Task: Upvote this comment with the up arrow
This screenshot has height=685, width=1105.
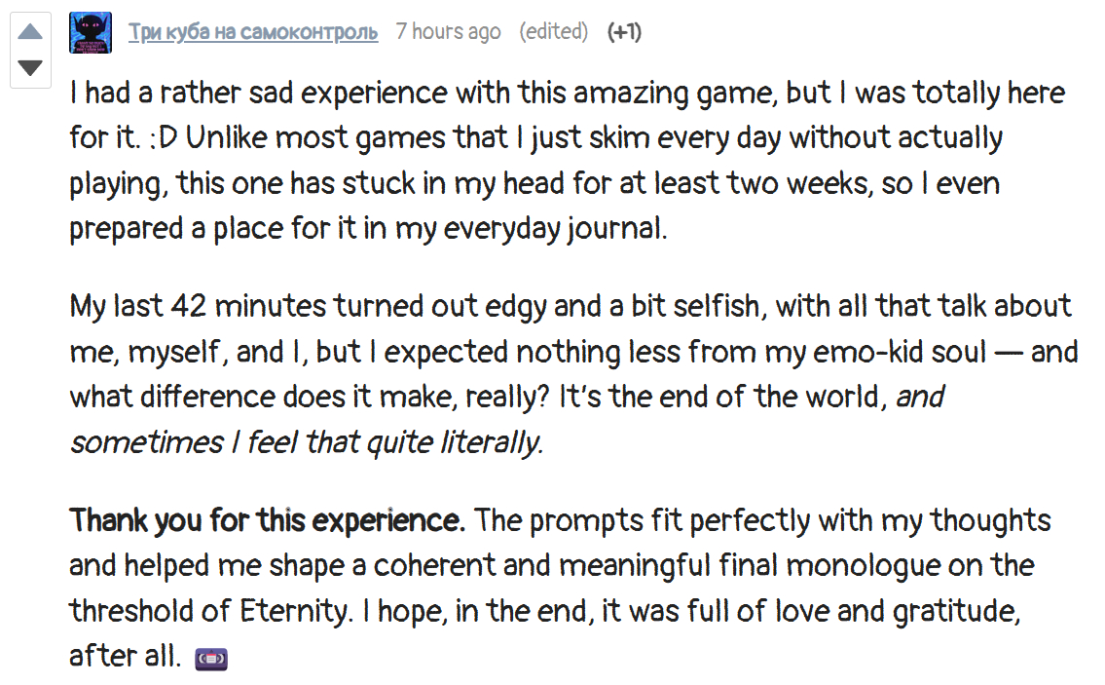Action: 30,32
